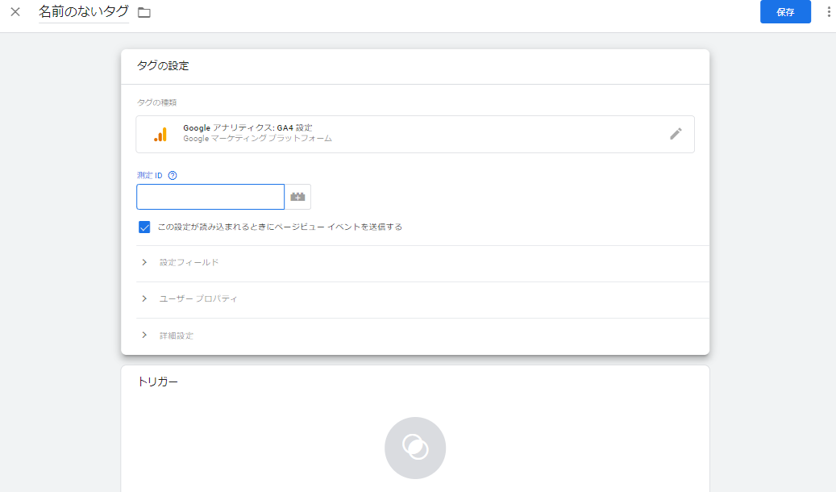Select the Google アナリティクス: GA4 設定 tag type row
This screenshot has height=492, width=836.
coord(415,134)
